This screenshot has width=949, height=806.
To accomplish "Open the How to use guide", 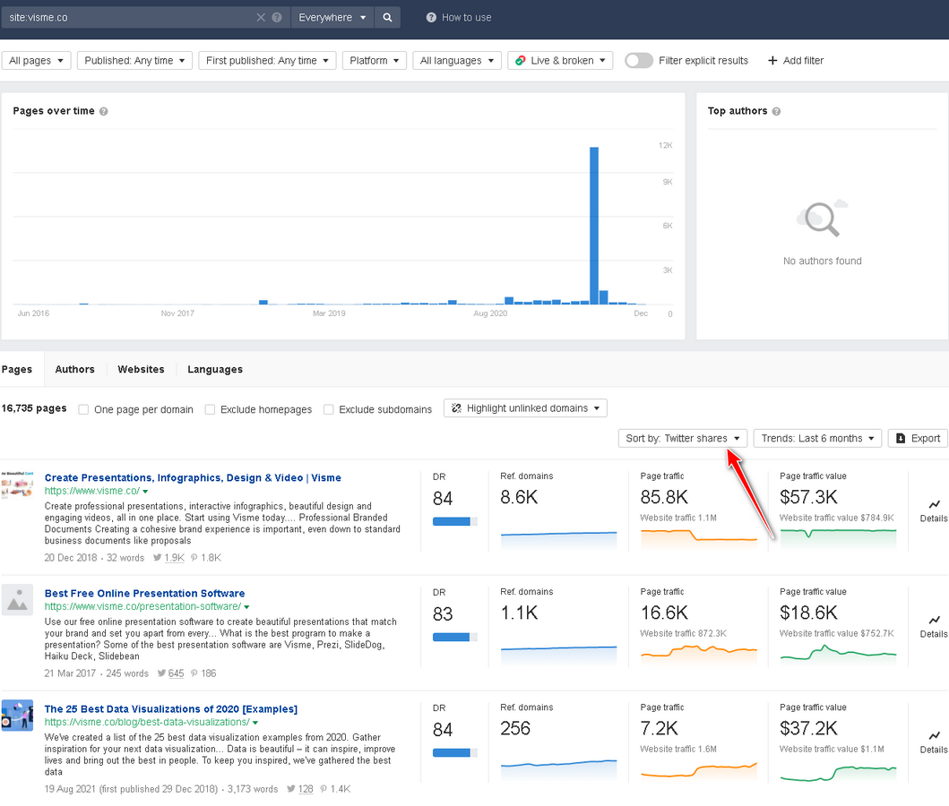I will click(459, 18).
